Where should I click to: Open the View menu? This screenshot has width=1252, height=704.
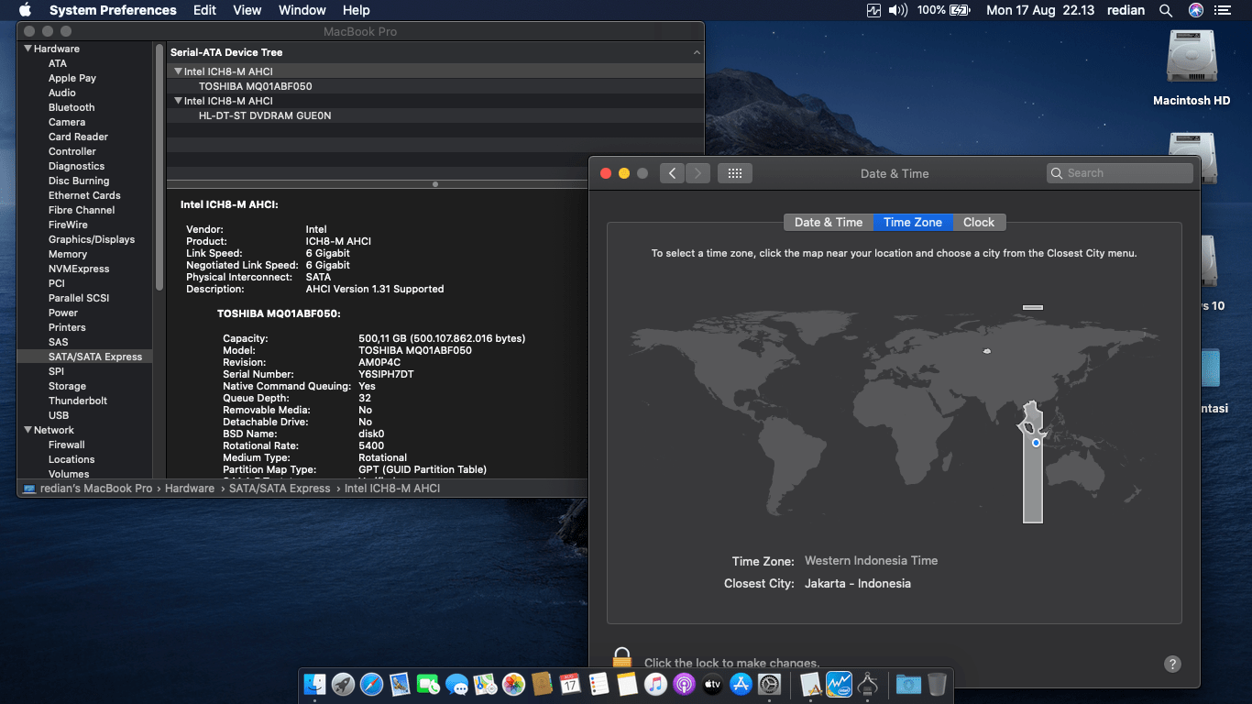[x=247, y=10]
